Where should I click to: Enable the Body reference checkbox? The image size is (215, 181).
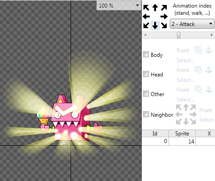tap(146, 55)
